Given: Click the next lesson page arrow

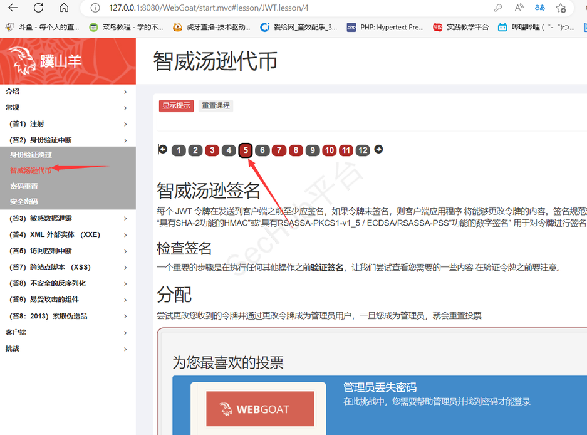Looking at the screenshot, I should (378, 150).
